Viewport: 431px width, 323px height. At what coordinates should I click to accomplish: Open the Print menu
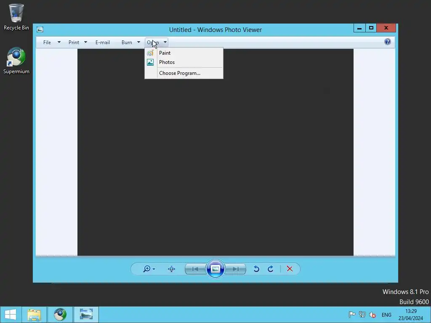pyautogui.click(x=74, y=42)
